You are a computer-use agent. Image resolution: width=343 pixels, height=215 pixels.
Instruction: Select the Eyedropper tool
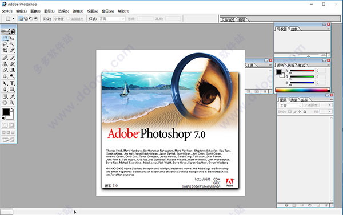12,96
